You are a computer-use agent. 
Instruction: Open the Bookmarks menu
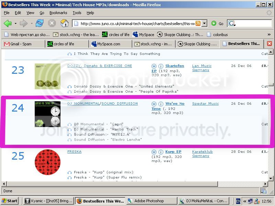click(x=58, y=13)
